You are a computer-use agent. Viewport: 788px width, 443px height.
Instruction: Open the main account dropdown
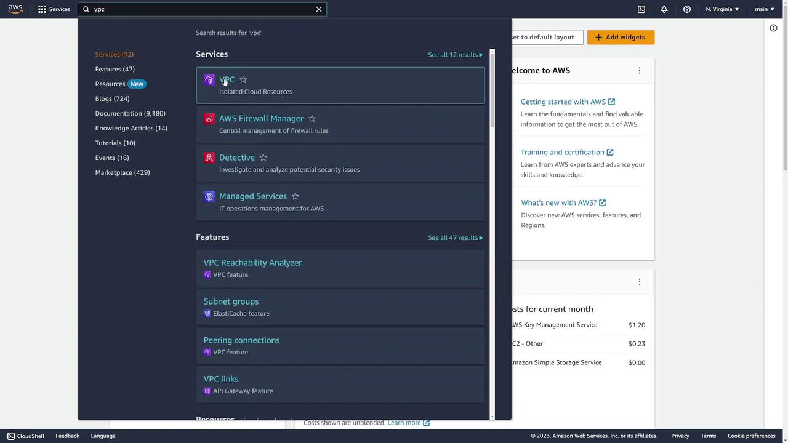click(x=765, y=9)
